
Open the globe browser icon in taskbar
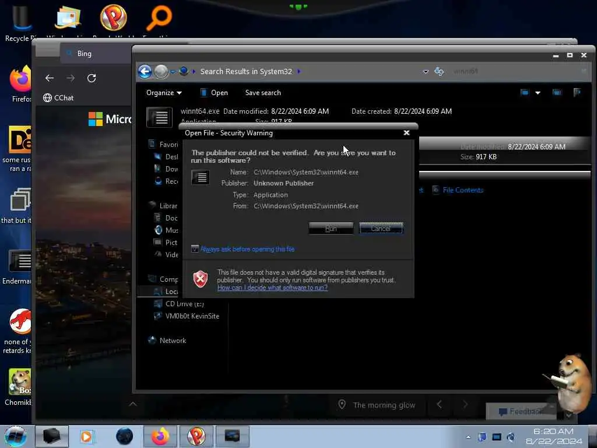click(125, 436)
